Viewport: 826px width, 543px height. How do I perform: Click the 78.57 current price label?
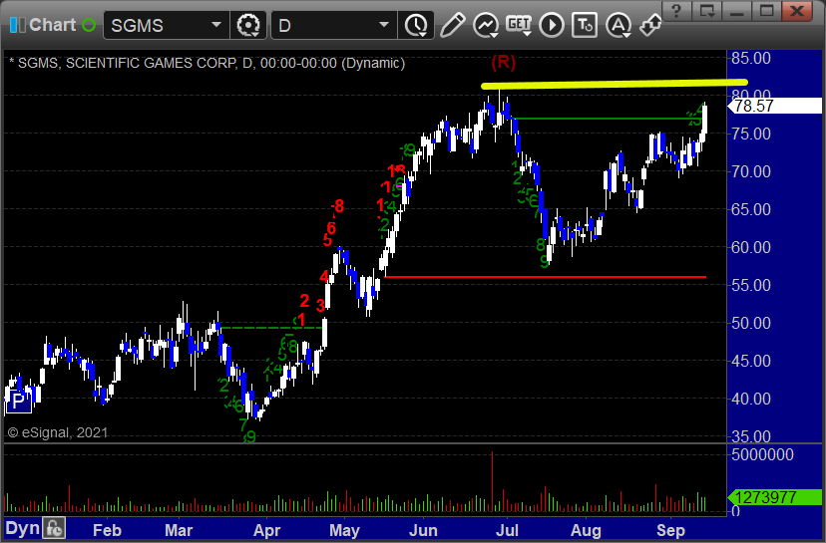pyautogui.click(x=774, y=106)
